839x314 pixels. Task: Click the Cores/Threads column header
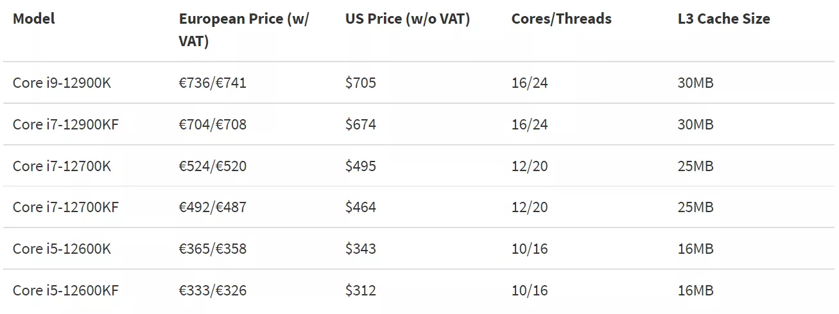[562, 19]
